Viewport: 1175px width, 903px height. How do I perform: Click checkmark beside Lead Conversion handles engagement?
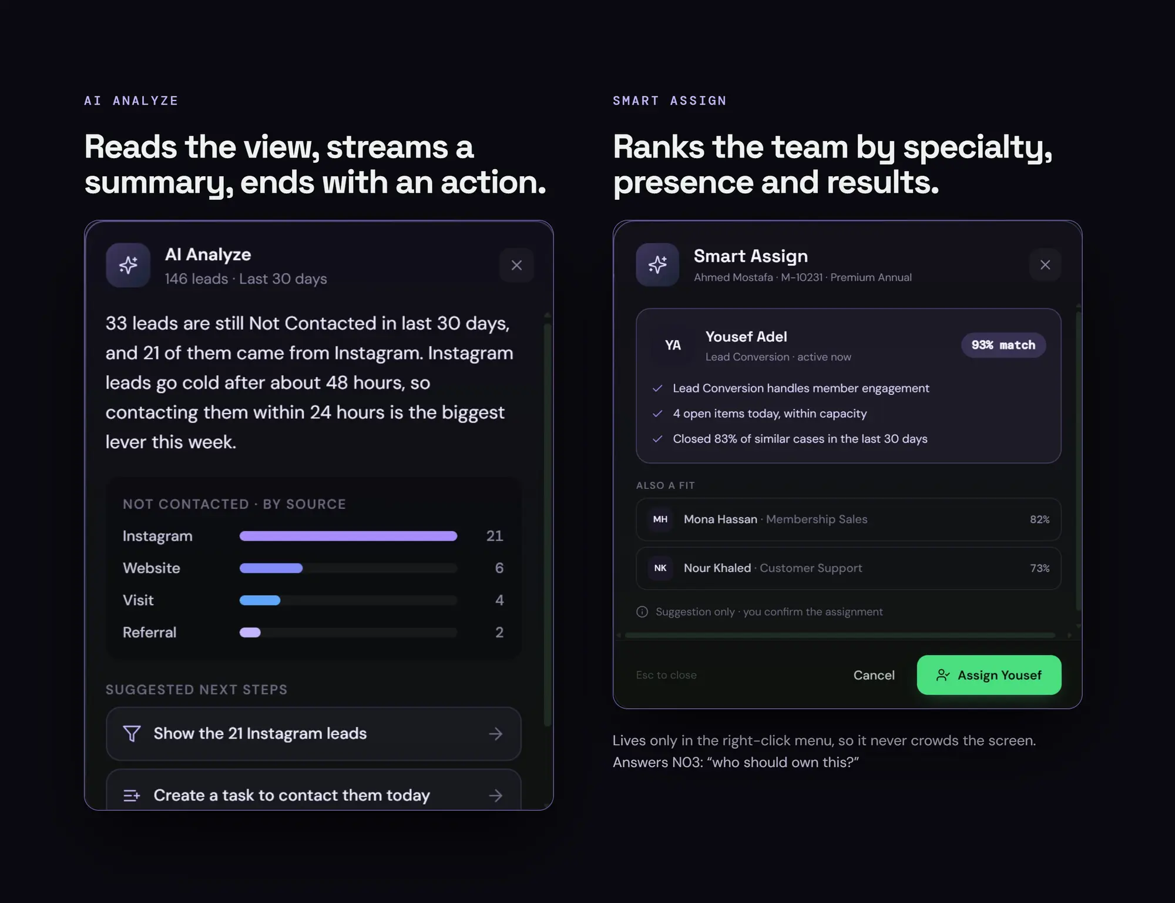[x=657, y=388]
